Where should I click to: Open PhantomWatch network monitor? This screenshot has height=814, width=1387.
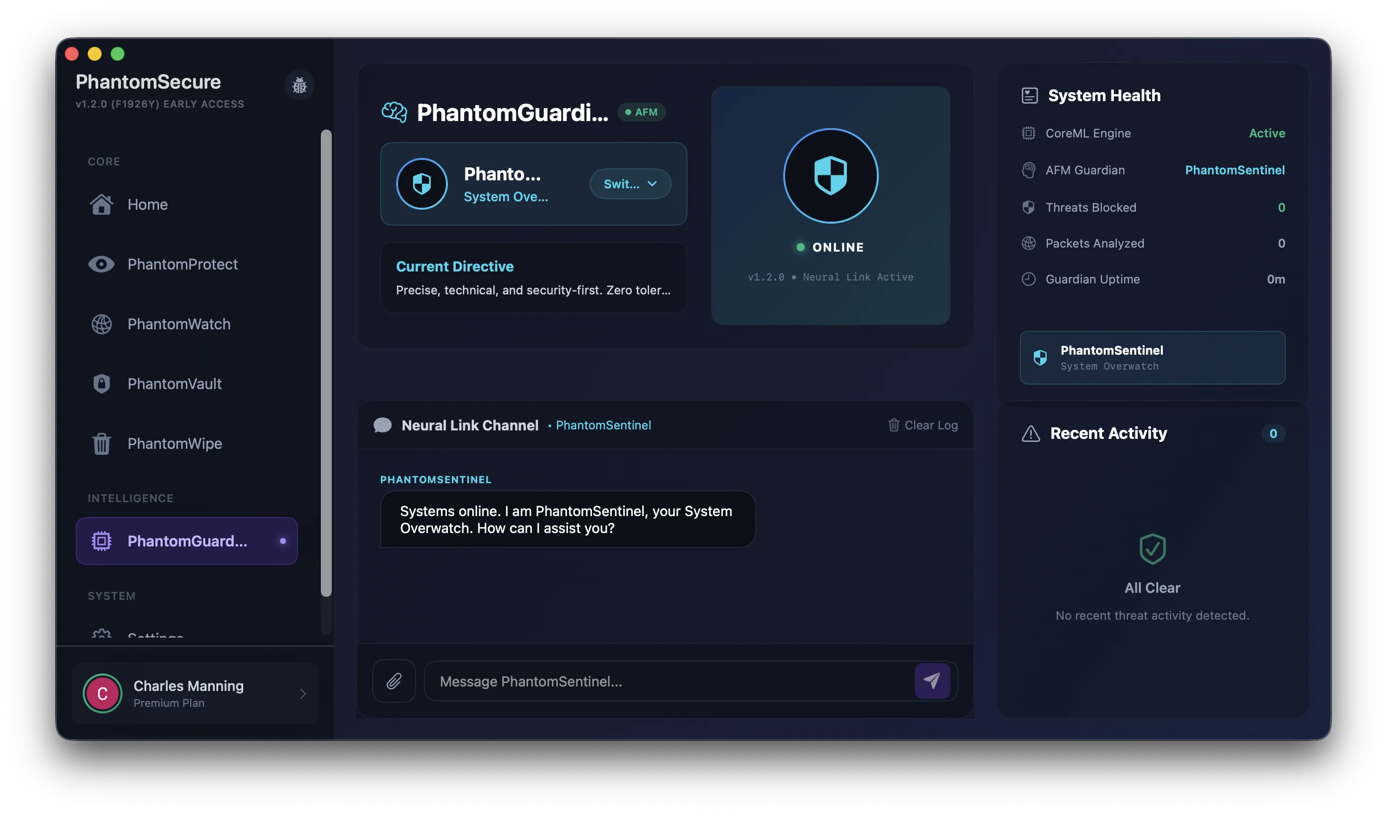point(178,324)
